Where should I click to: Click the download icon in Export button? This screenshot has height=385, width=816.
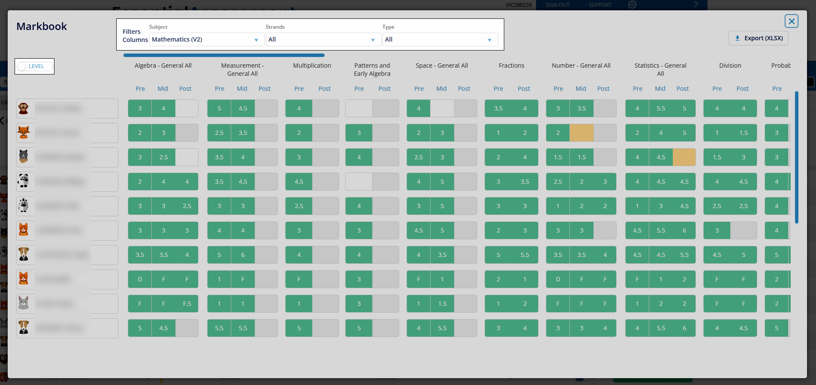(x=738, y=38)
